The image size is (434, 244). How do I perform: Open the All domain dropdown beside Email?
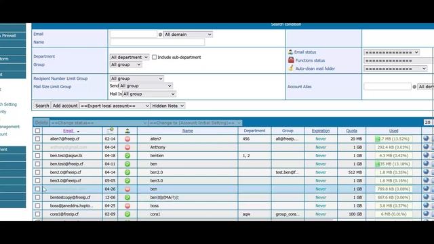(188, 35)
